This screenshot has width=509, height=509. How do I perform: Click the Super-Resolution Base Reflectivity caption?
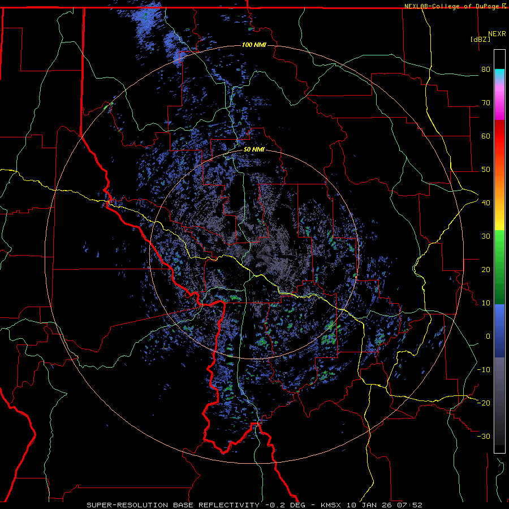(254, 505)
